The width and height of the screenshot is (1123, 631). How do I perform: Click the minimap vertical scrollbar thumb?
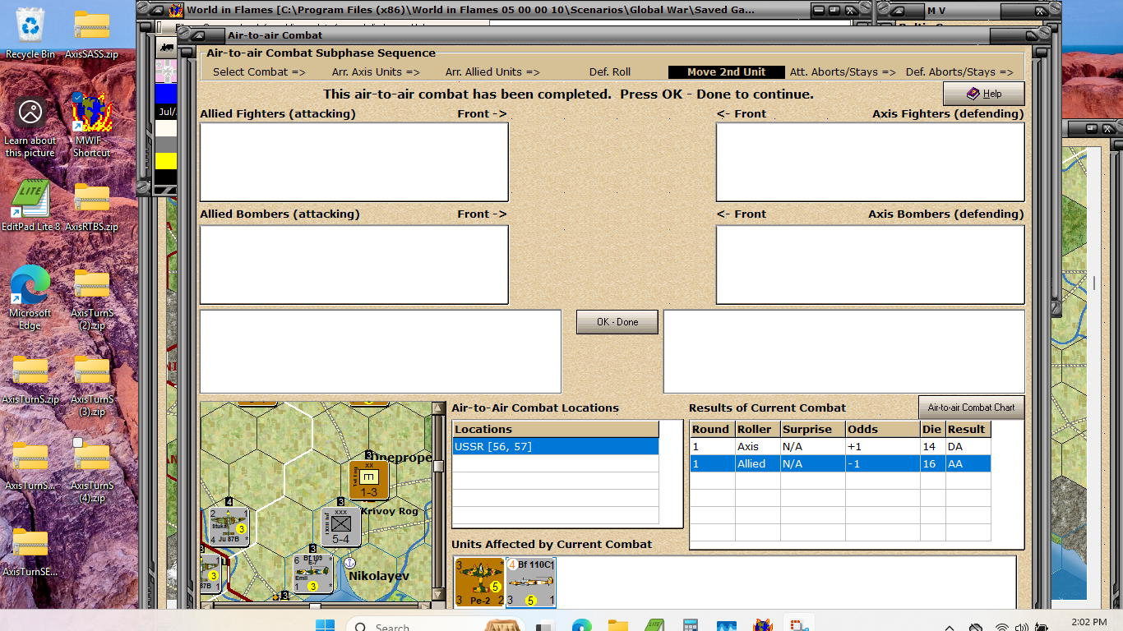[438, 466]
